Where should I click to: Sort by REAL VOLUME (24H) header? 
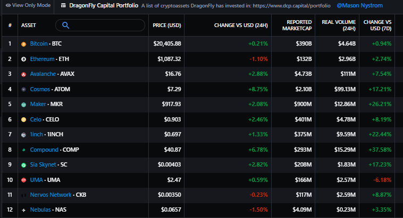339,25
